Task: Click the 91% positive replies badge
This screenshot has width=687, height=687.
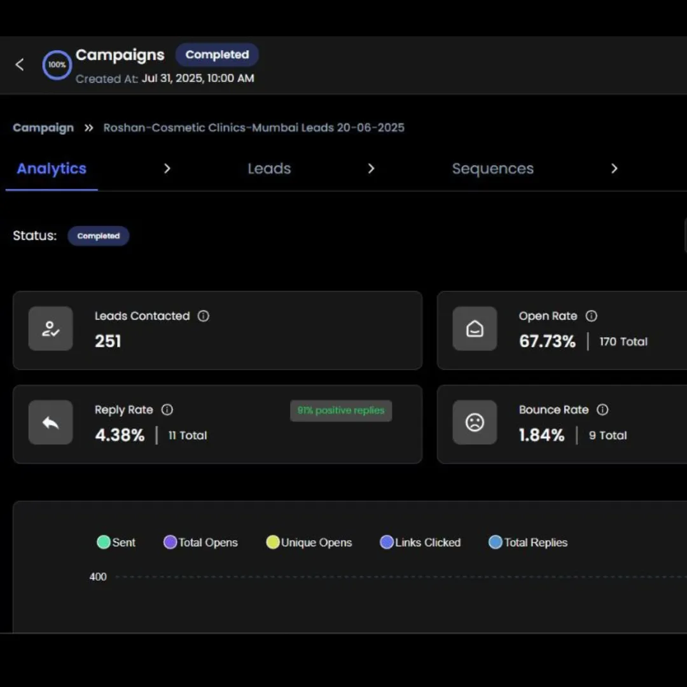Action: [x=341, y=410]
